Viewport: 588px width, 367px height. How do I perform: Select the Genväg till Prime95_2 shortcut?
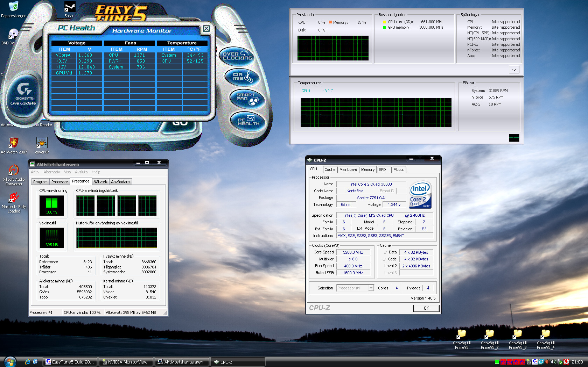click(490, 339)
